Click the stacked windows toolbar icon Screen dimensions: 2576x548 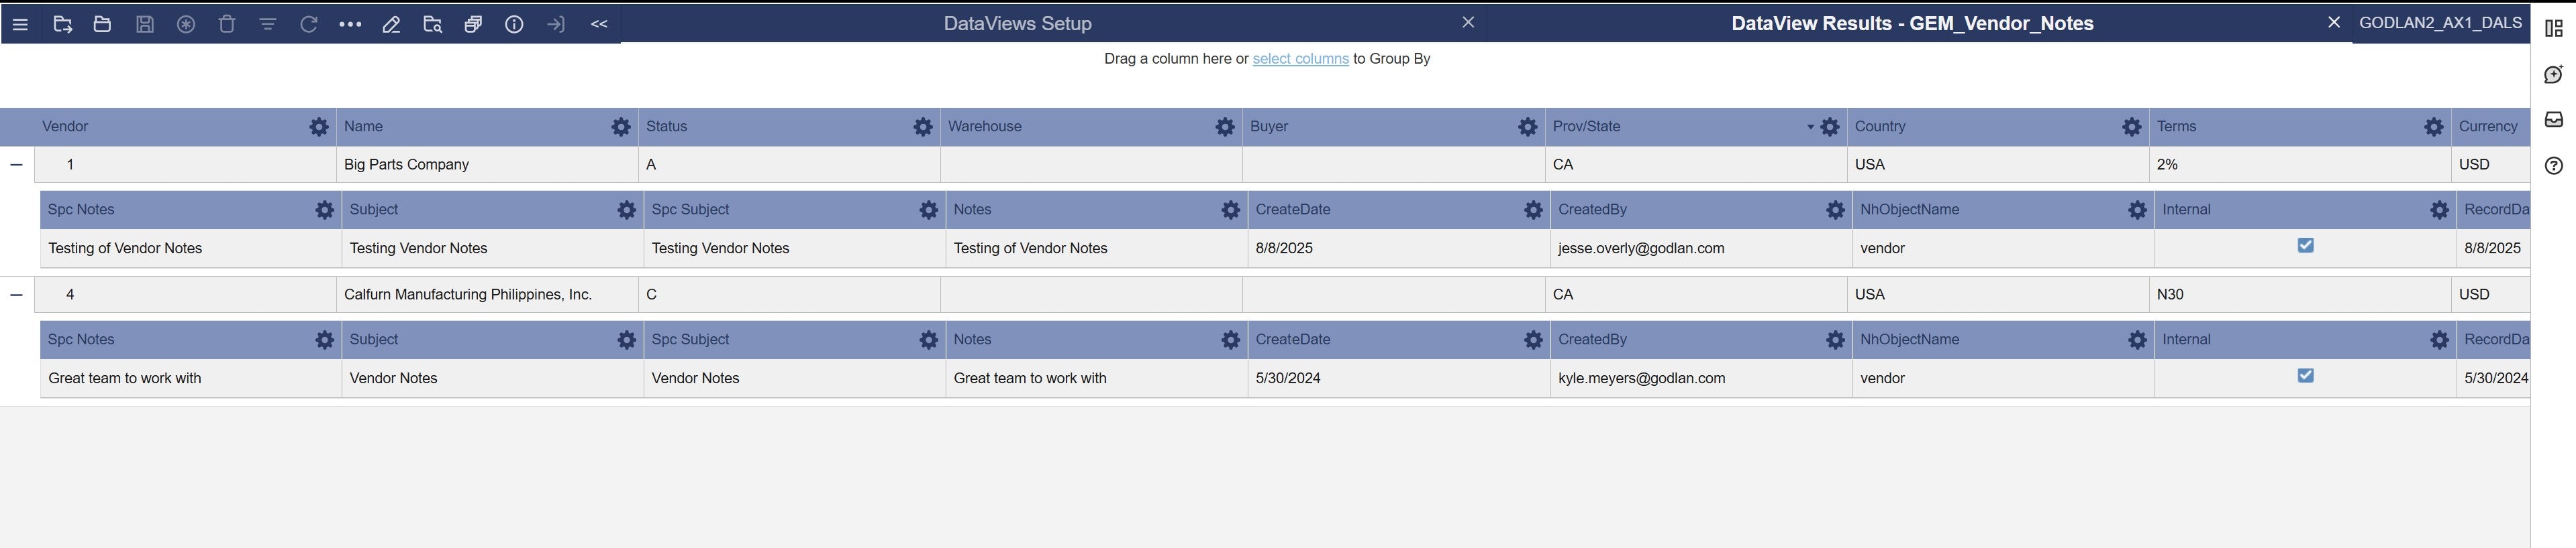pos(473,24)
